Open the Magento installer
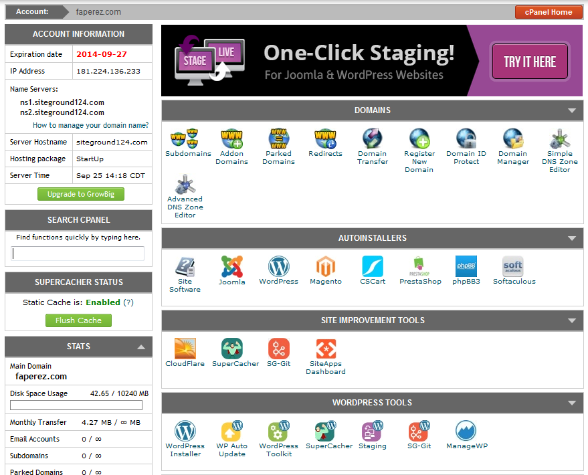 tap(326, 271)
